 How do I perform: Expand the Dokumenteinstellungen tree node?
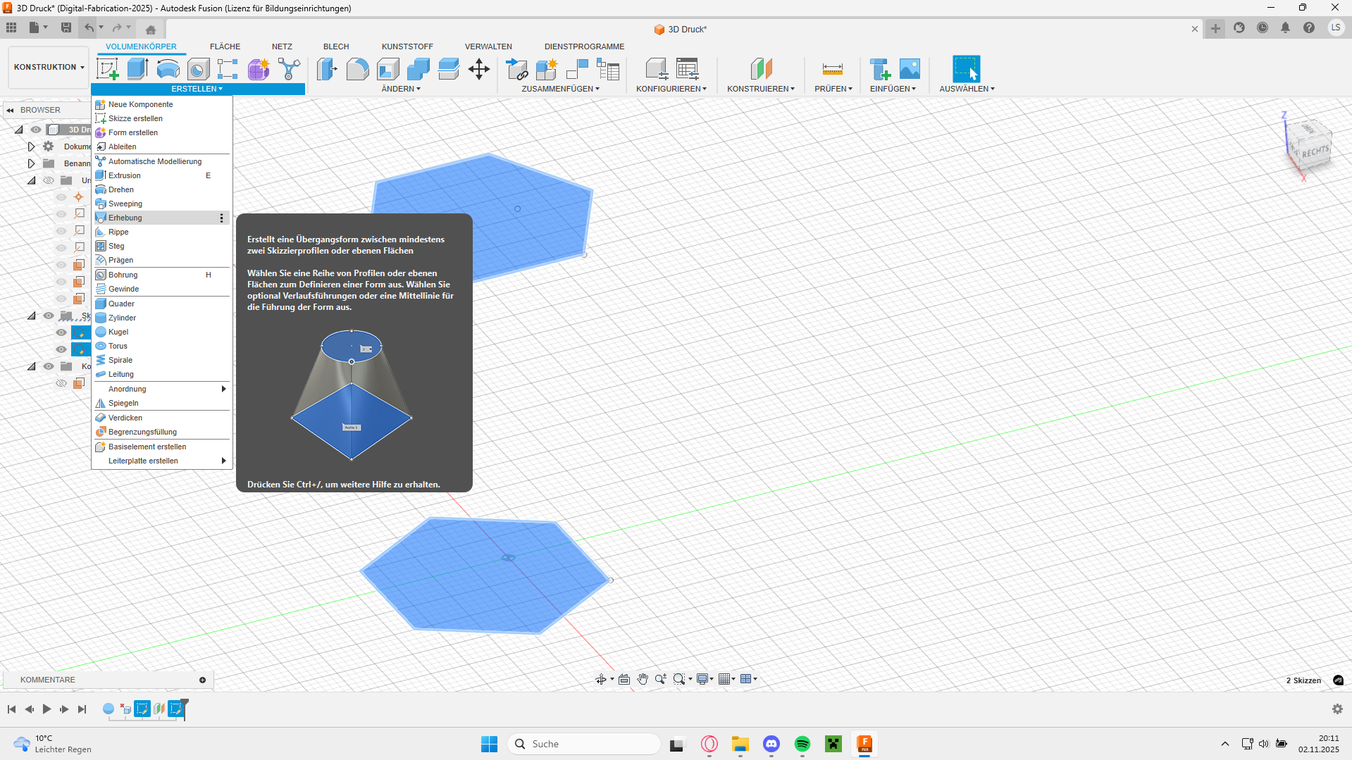[31, 147]
